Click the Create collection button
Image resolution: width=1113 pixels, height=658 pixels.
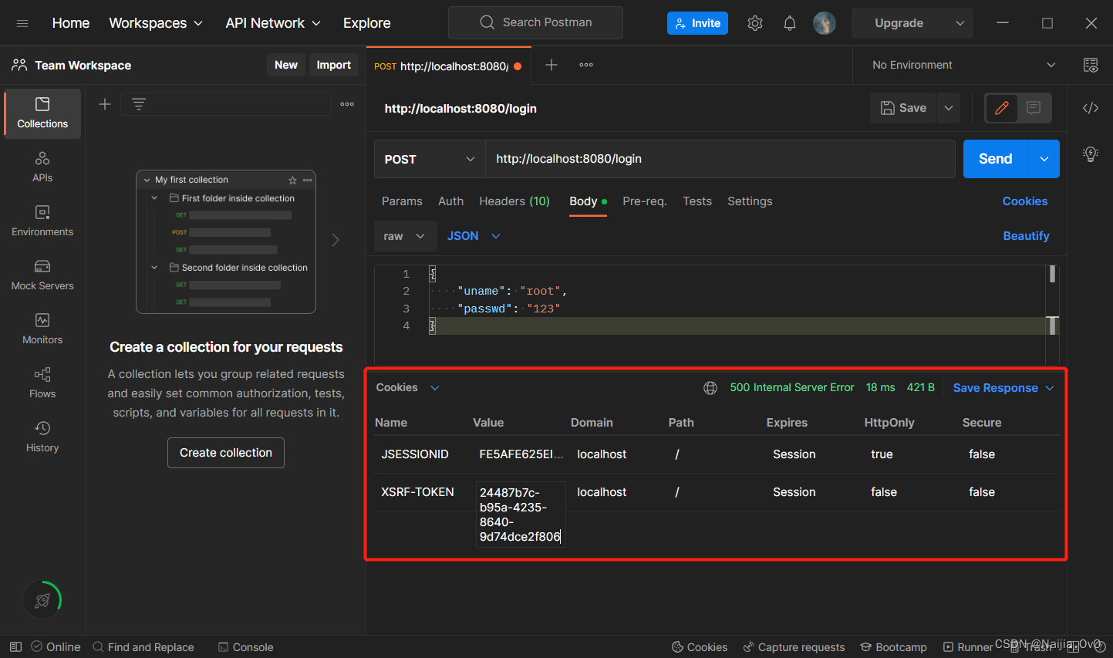pyautogui.click(x=226, y=453)
